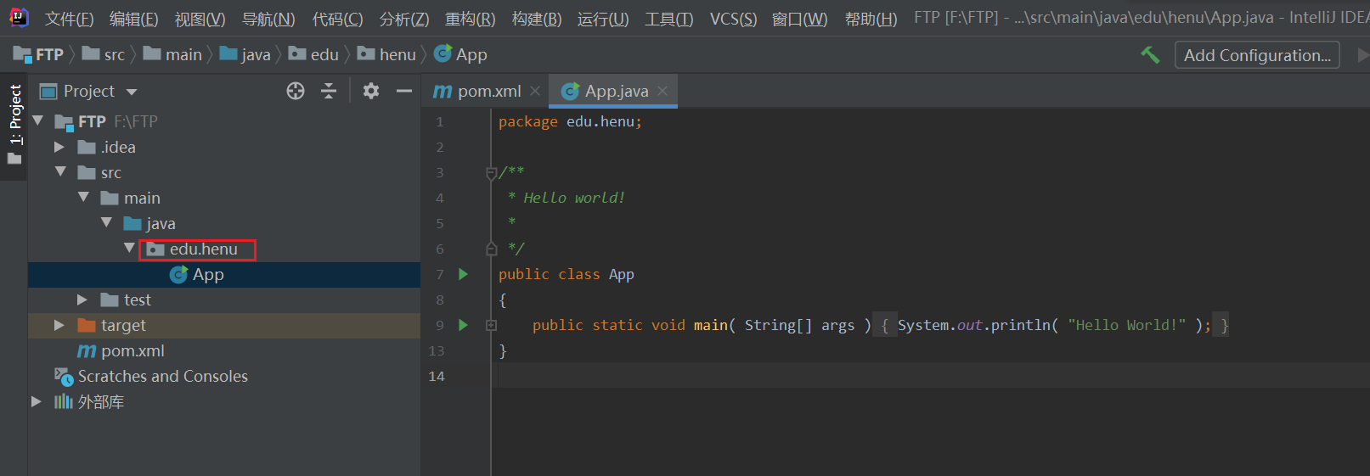Click src in the breadcrumb bar
The width and height of the screenshot is (1370, 476).
point(104,55)
